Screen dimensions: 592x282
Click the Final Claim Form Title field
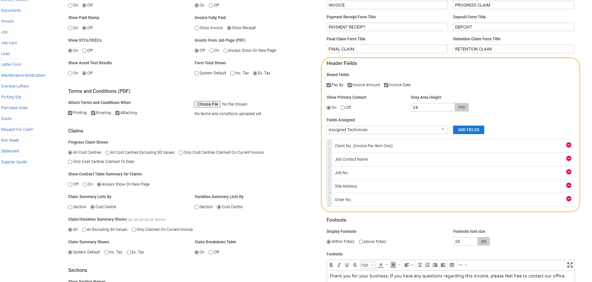[x=387, y=49]
